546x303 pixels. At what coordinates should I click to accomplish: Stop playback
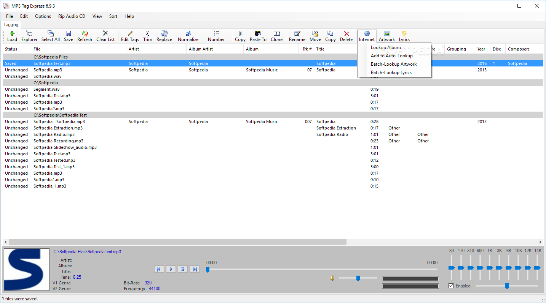pyautogui.click(x=183, y=269)
